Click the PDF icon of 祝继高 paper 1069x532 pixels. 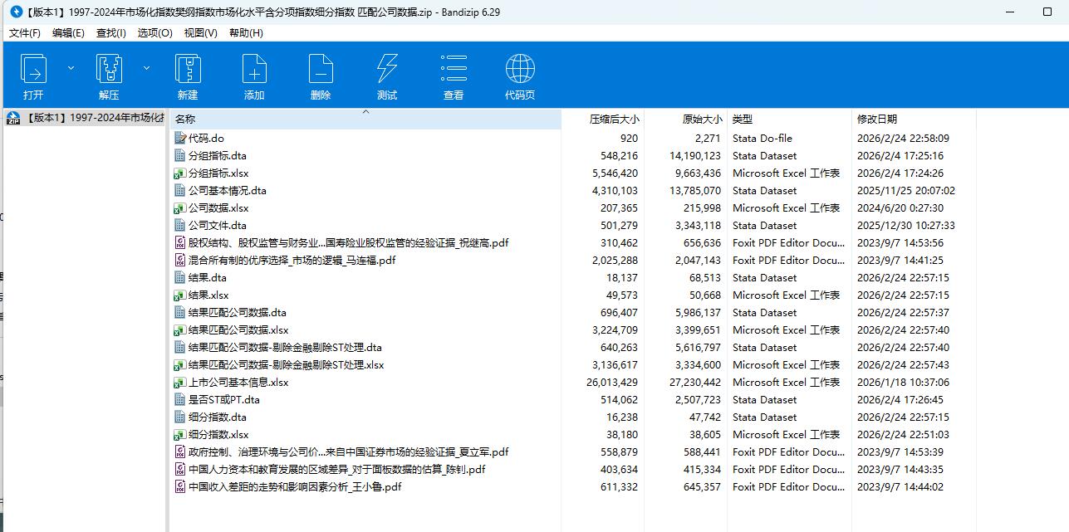(x=180, y=243)
